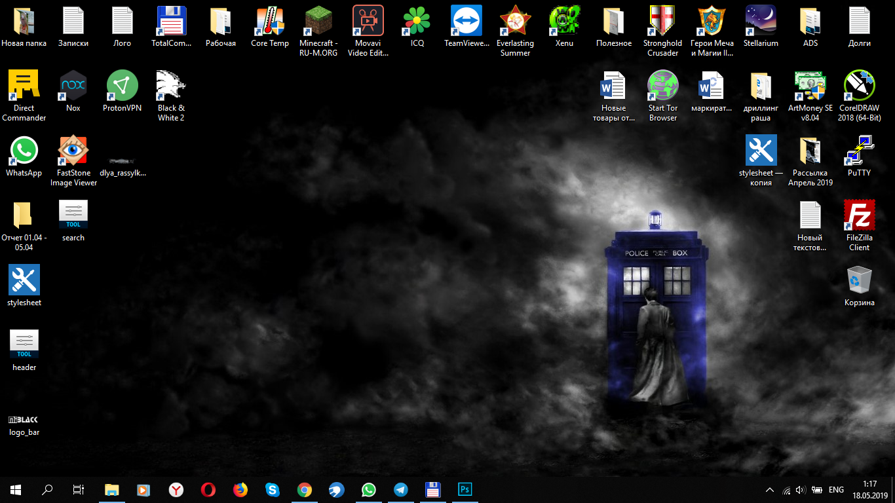Select the Новый текстов... document
Screen dimensions: 895x503
click(x=810, y=215)
